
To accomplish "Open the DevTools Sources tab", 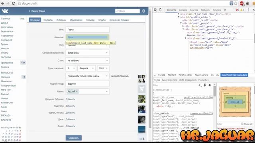I will point(194,10).
